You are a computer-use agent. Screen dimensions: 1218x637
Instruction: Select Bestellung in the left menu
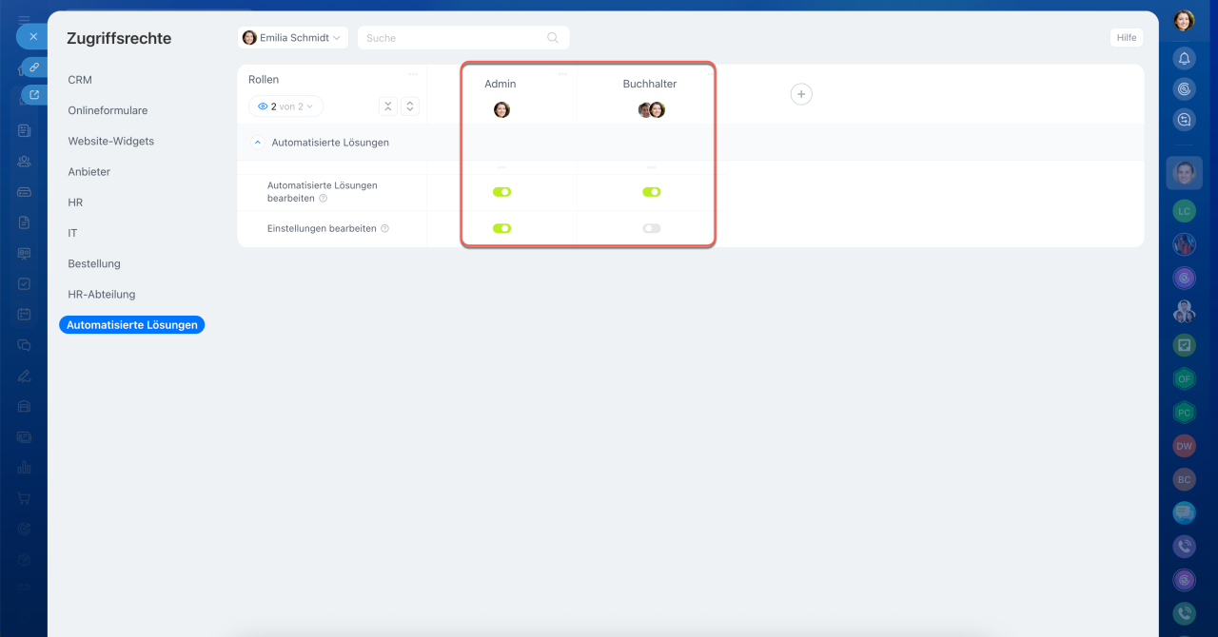[94, 263]
